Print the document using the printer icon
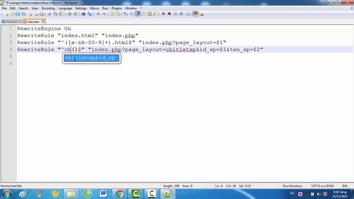The width and height of the screenshot is (354, 199). (x=41, y=14)
